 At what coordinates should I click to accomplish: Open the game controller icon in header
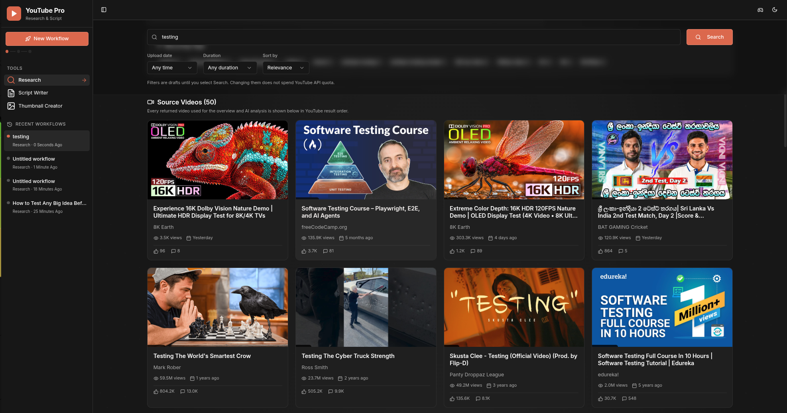coord(760,10)
